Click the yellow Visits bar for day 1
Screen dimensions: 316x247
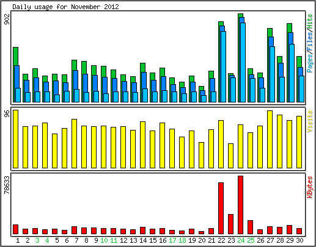[x=16, y=139]
